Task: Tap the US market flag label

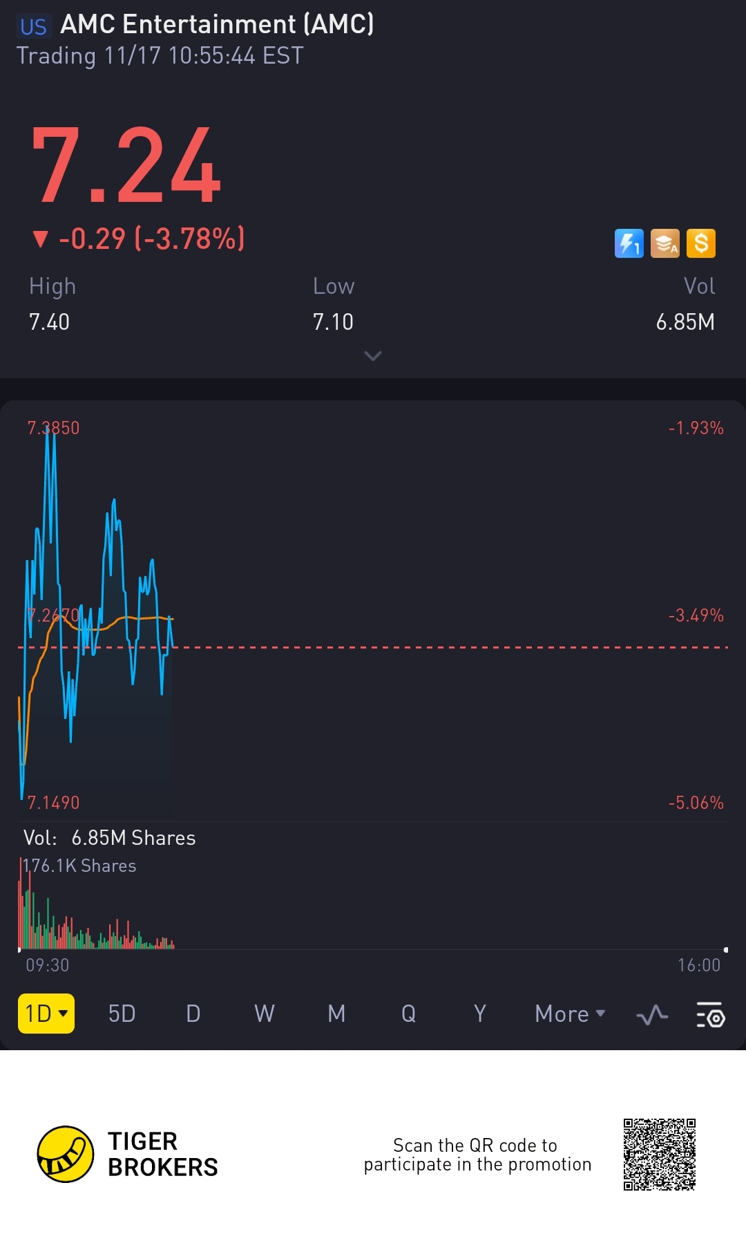Action: point(33,26)
